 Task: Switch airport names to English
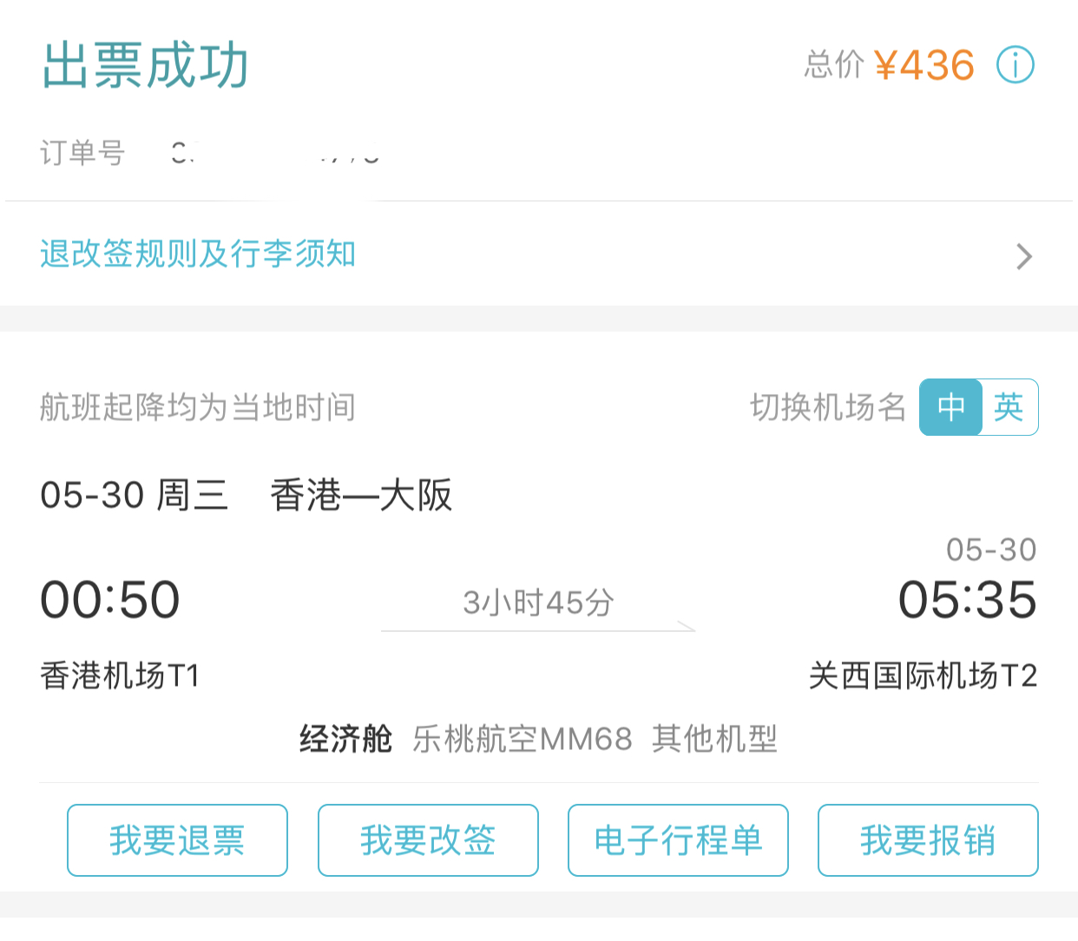pos(1009,407)
